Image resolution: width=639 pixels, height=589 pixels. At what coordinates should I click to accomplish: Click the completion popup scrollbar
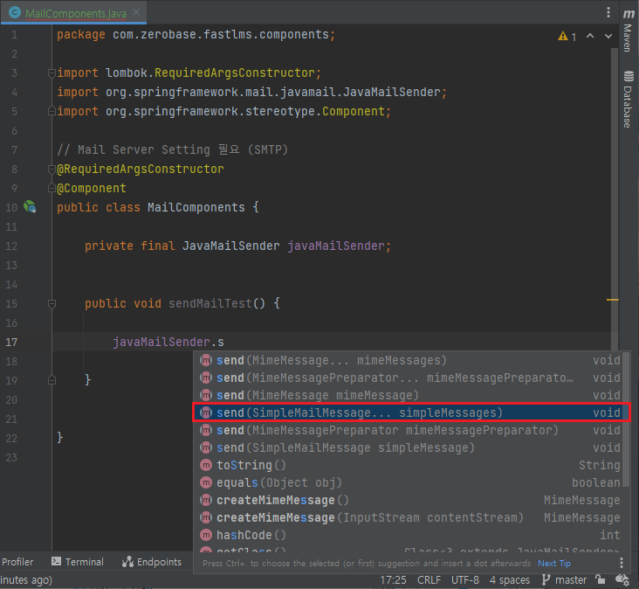[627, 420]
